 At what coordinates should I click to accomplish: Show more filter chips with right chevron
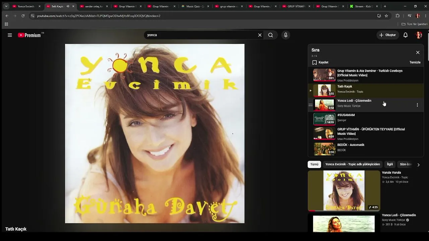418,165
